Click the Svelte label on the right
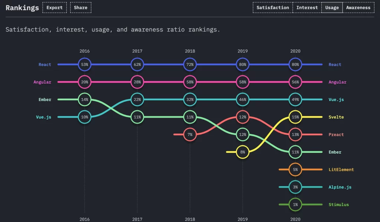The width and height of the screenshot is (380, 222). (336, 117)
